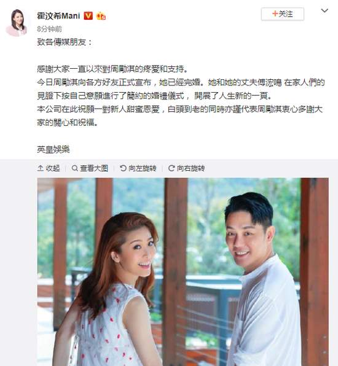
Task: Collapse the image with 收起
Action: pyautogui.click(x=49, y=168)
